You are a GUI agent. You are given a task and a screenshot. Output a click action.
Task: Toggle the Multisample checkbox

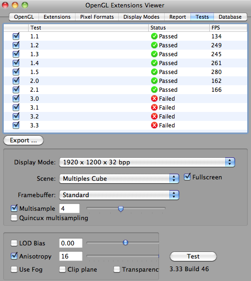pos(14,208)
